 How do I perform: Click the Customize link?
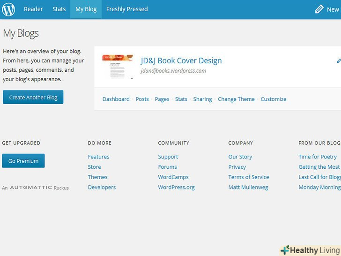pos(274,99)
